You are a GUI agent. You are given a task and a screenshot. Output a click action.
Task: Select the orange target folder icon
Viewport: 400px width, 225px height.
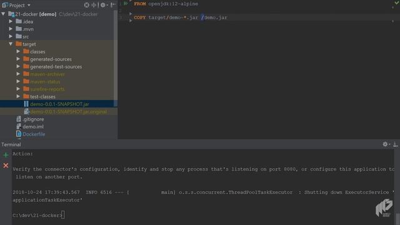(x=19, y=44)
